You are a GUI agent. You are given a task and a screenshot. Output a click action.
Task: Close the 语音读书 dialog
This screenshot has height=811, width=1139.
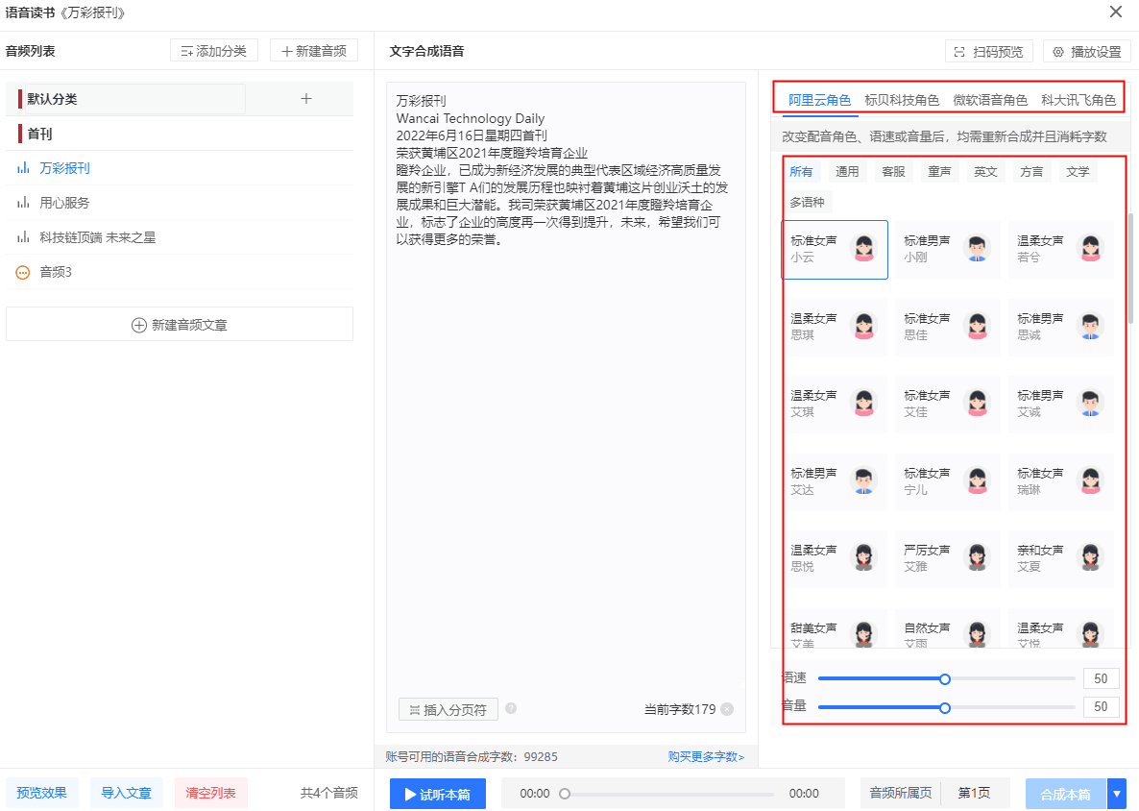tap(1116, 12)
